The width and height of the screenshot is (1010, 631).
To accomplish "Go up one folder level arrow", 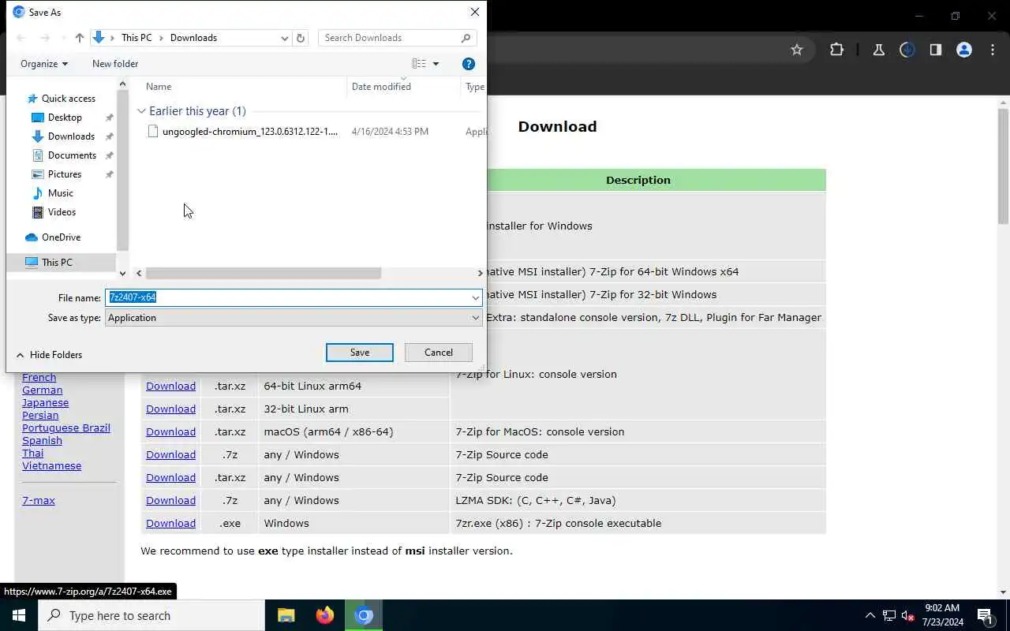I will coord(79,38).
